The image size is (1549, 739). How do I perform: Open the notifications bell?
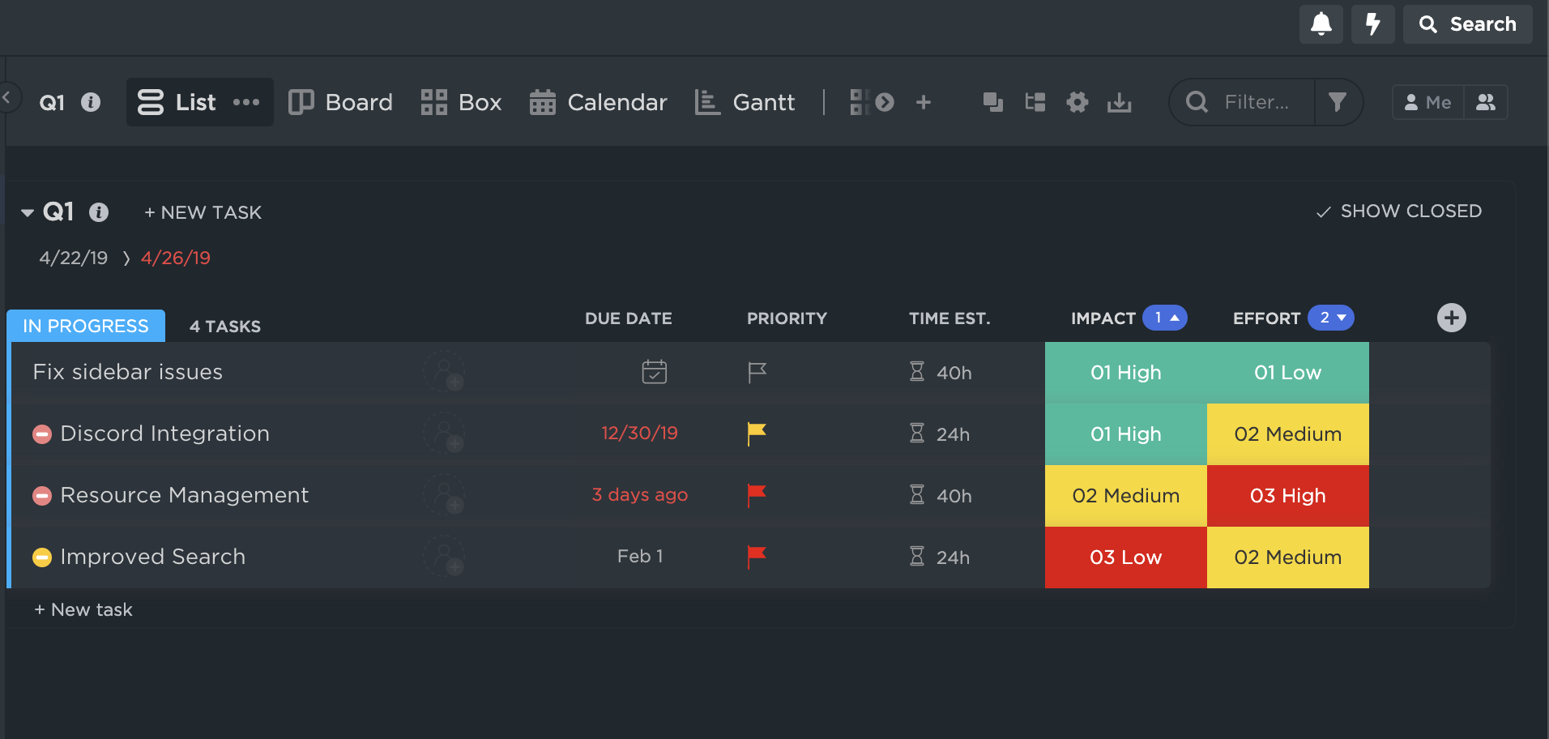(1321, 24)
